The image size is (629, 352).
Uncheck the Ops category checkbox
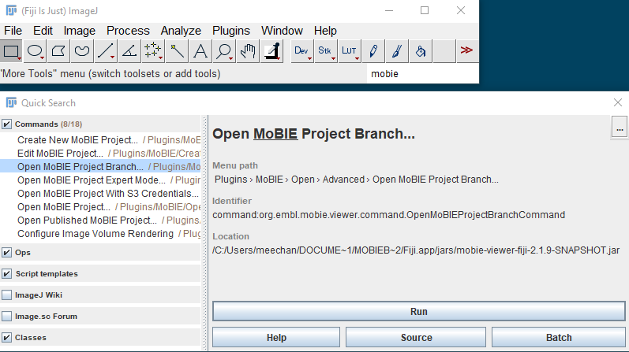coord(6,252)
